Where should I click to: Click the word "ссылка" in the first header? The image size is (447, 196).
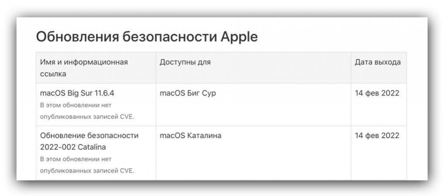[x=53, y=74]
